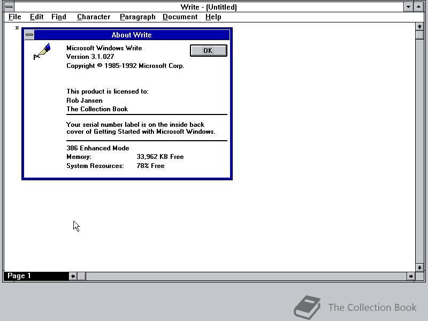The width and height of the screenshot is (428, 321).
Task: Click the copyright 1985-1992 Microsoft Corp. line
Action: pos(125,66)
